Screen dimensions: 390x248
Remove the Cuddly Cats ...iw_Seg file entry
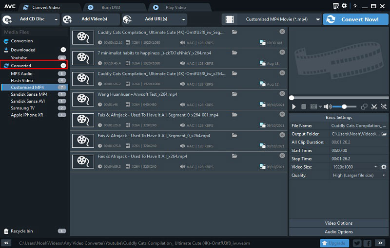[x=282, y=32]
